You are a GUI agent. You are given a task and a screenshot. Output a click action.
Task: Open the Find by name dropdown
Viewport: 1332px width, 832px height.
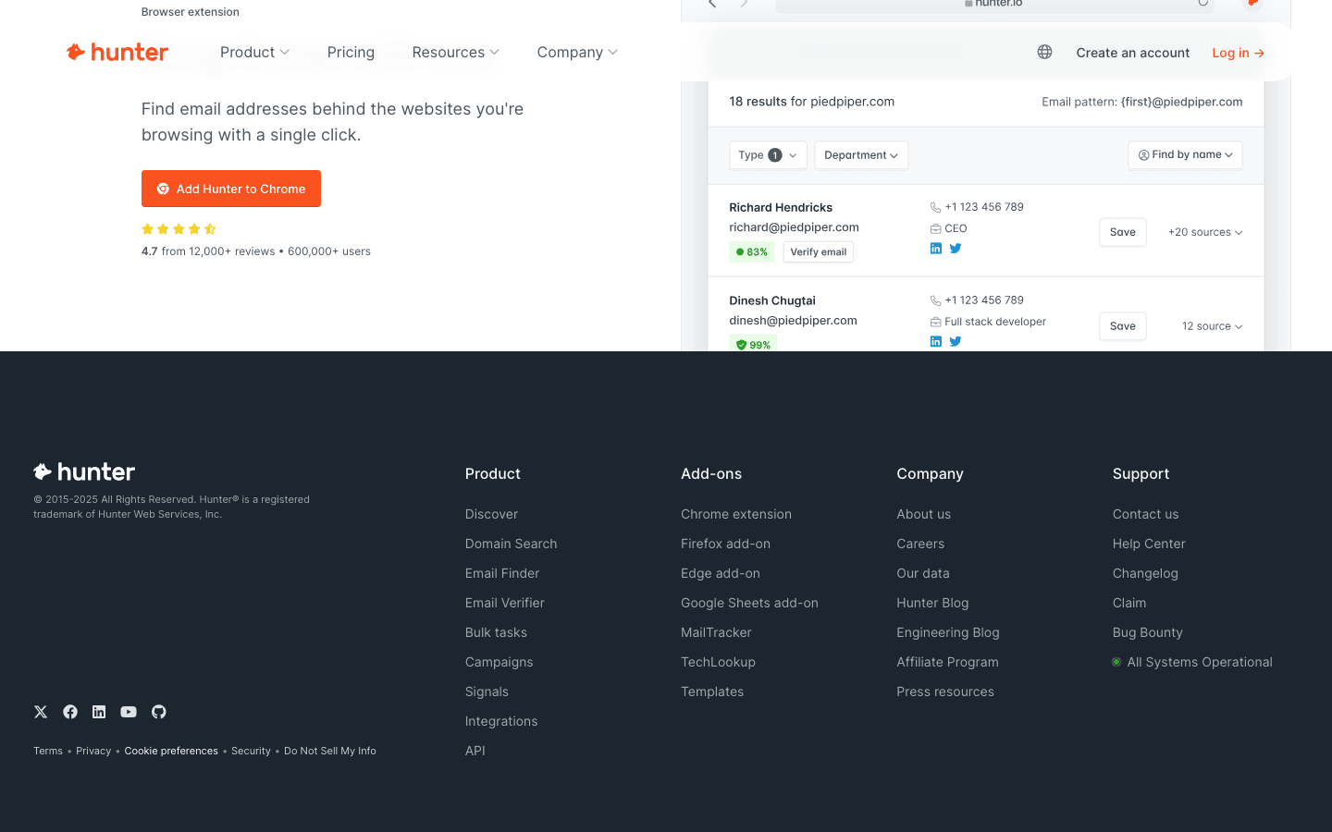(x=1185, y=155)
